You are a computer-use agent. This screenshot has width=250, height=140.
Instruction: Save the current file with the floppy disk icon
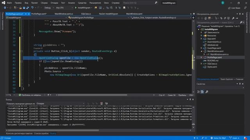pos(24,8)
